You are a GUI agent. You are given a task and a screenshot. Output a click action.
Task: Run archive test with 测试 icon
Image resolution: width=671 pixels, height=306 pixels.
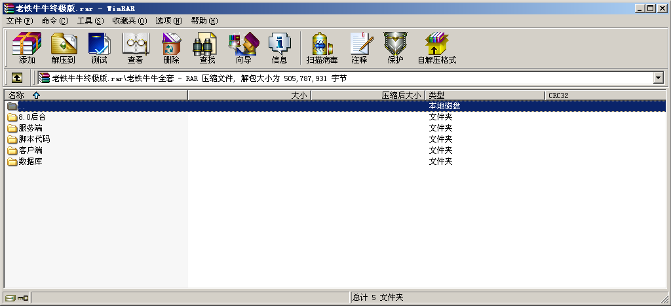point(99,48)
